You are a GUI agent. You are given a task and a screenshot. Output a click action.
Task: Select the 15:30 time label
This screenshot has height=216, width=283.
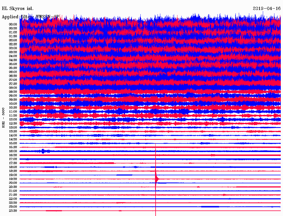click(x=13, y=147)
